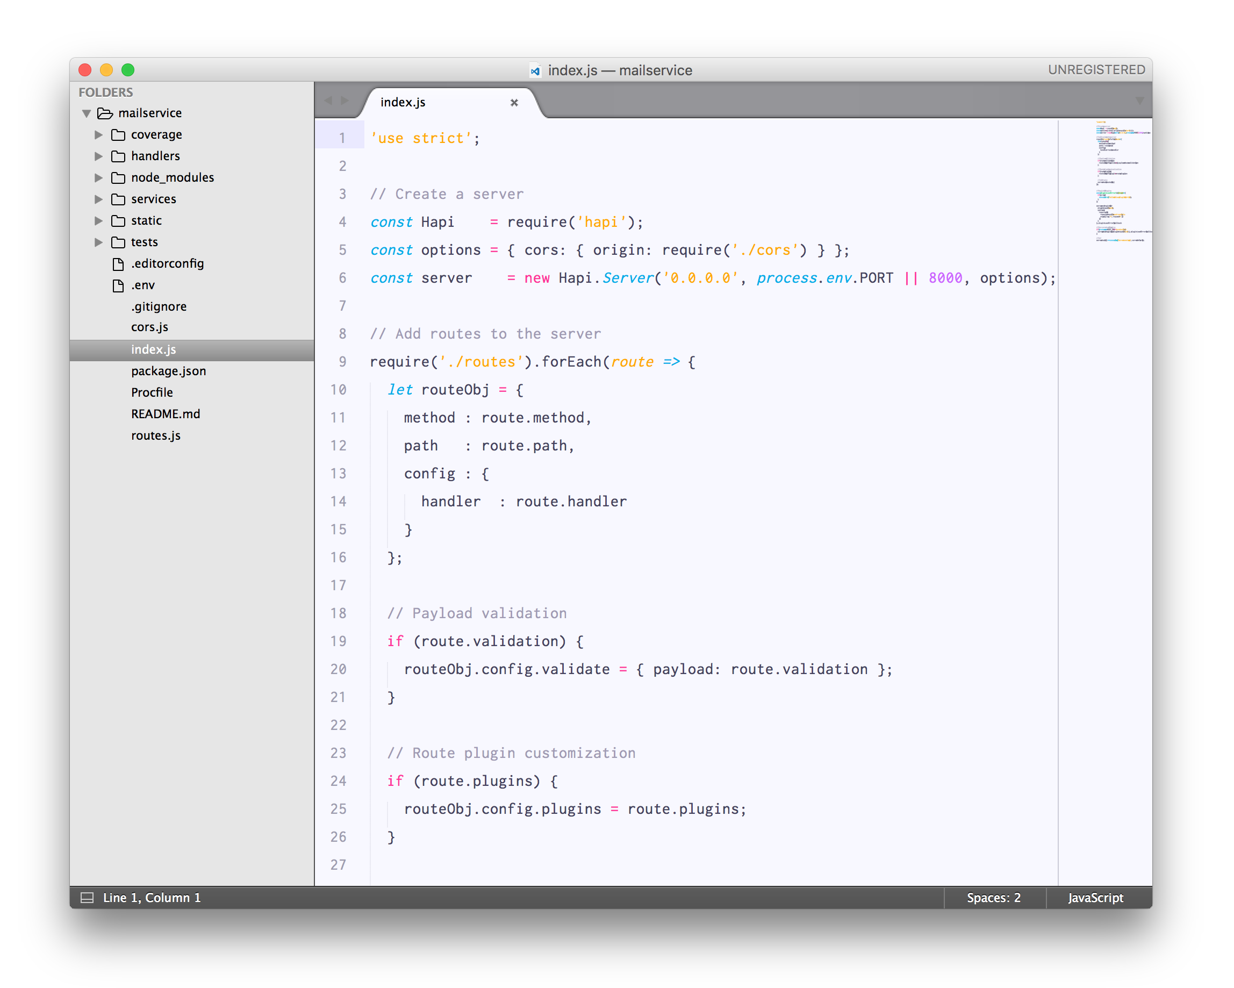Click line number 13 in the gutter

coord(338,474)
